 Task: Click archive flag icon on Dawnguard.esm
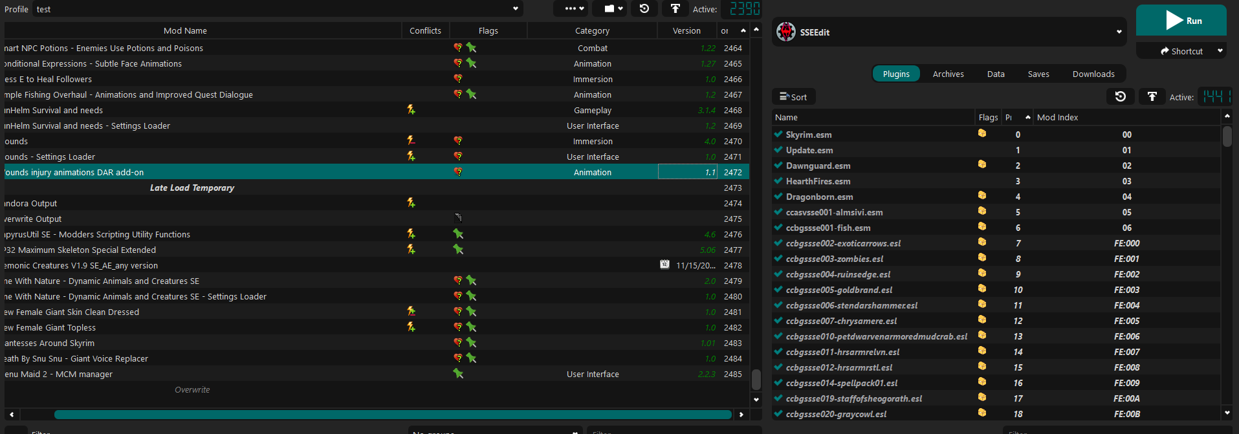tap(982, 164)
